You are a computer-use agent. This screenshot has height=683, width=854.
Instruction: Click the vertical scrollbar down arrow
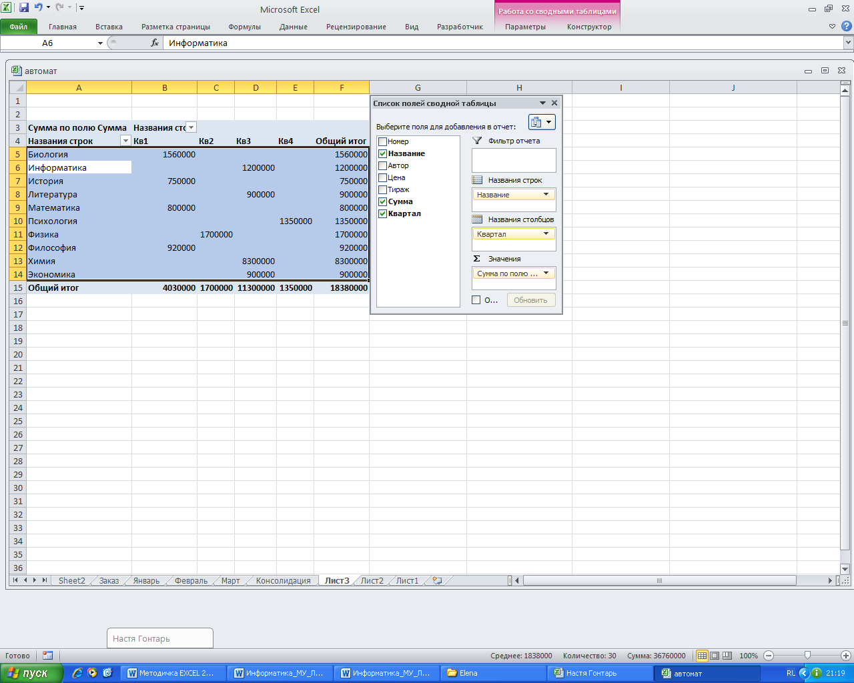coord(845,569)
